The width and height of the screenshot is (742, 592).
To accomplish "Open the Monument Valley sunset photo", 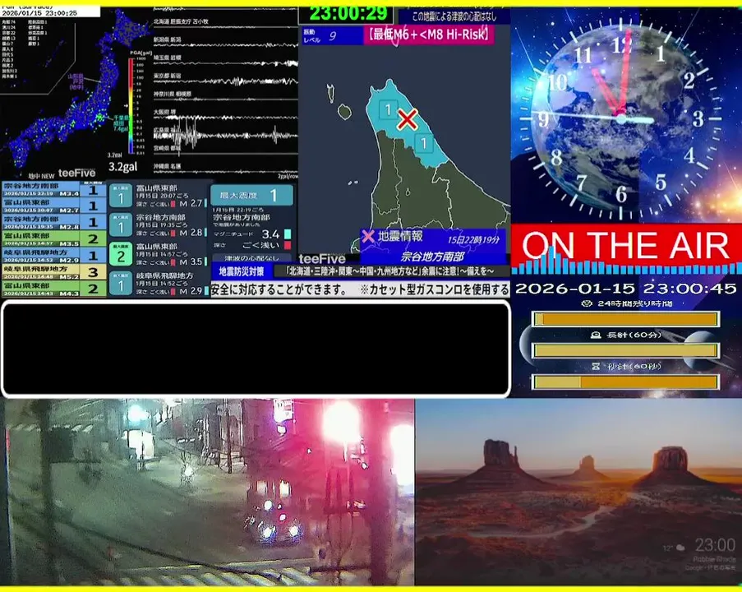I will 578,492.
